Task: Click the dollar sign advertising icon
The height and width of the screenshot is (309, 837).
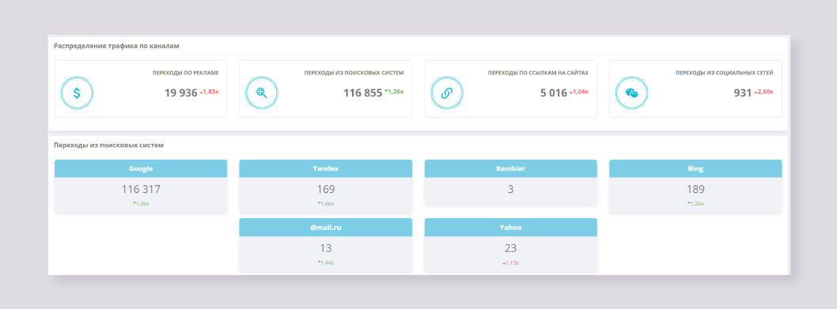Action: (77, 93)
